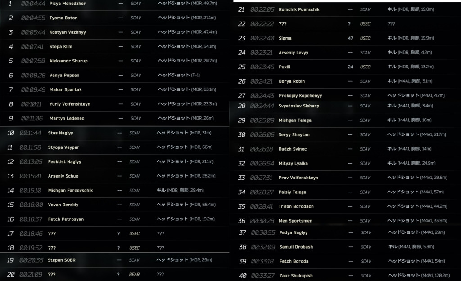Click the BEAR faction label in row 20
Screen dimensions: 461x281
click(x=134, y=275)
